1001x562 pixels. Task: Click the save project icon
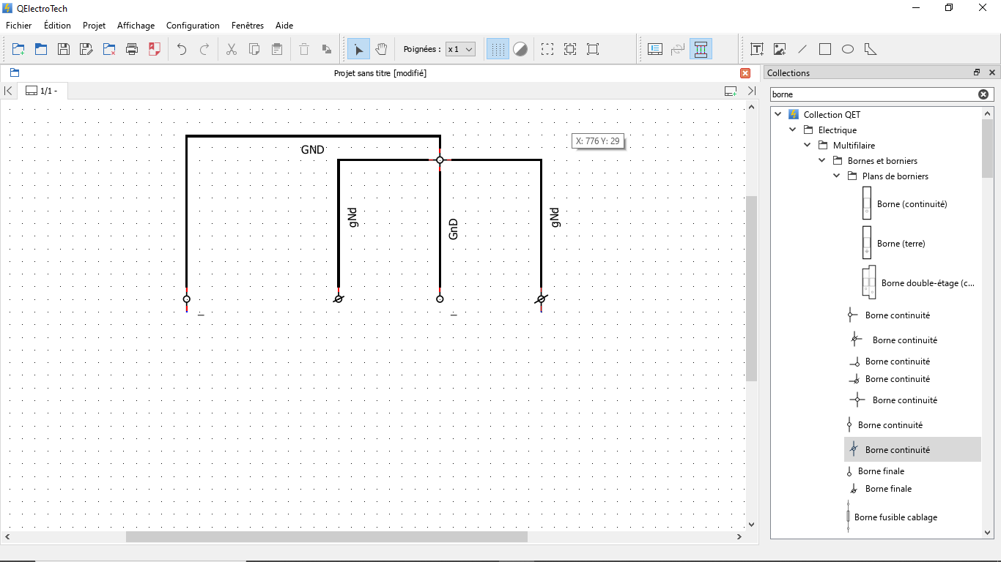(x=64, y=49)
